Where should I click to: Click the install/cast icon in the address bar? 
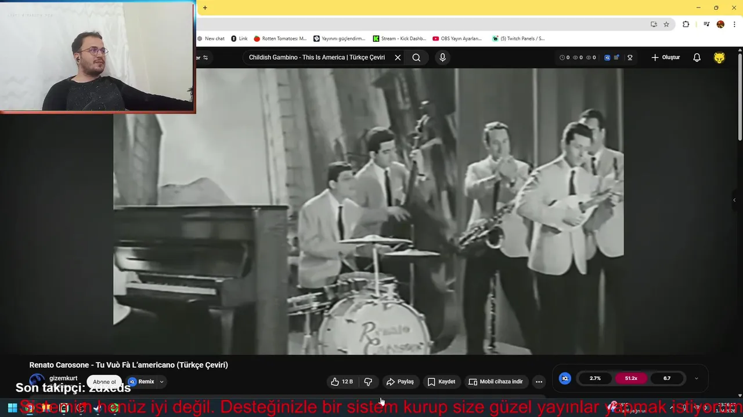(x=654, y=24)
